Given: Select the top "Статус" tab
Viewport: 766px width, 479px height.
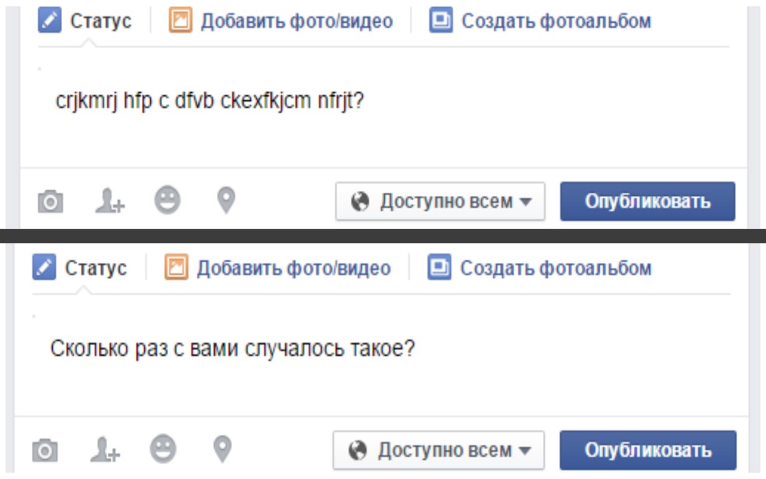Looking at the screenshot, I should coord(85,21).
